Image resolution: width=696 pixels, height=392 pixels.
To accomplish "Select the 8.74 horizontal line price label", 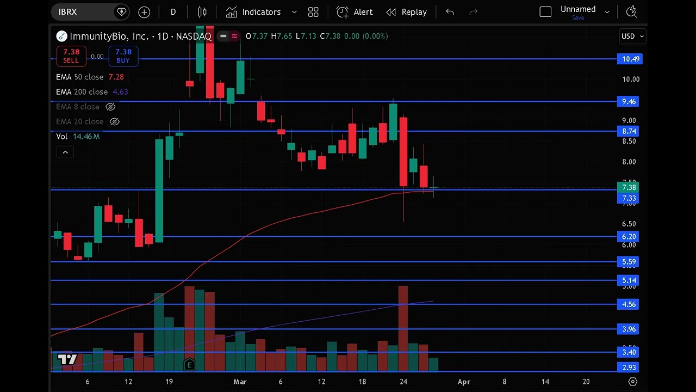I will tap(628, 131).
